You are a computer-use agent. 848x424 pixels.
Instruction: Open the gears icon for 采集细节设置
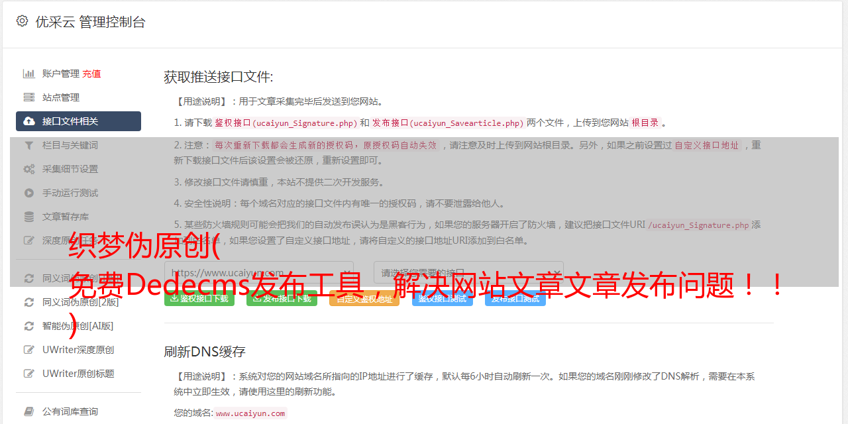pos(29,169)
